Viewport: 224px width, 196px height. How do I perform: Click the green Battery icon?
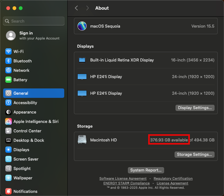8,80
